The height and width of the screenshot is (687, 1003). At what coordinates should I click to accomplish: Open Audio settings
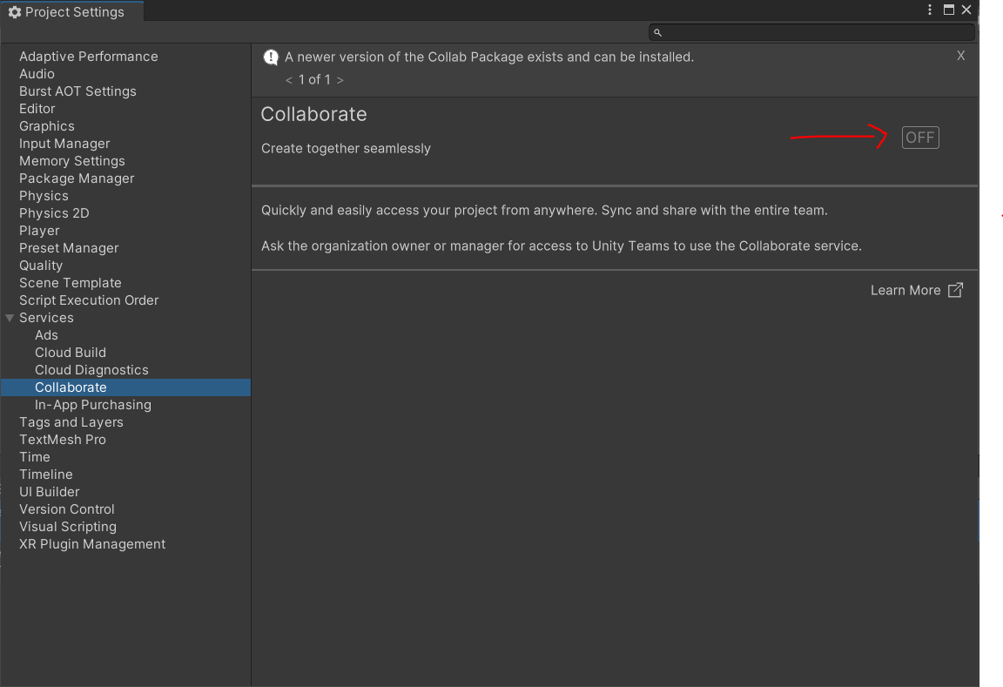coord(37,74)
